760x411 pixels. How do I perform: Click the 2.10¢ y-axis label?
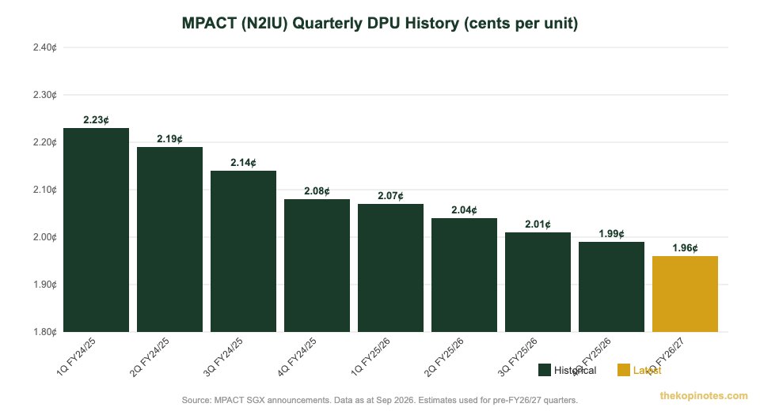click(44, 190)
